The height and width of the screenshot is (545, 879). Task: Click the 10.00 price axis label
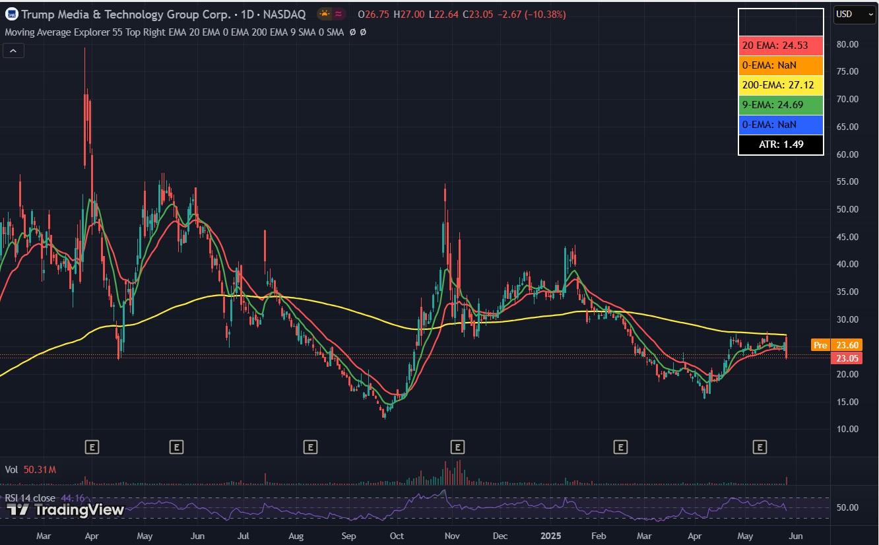(x=846, y=429)
